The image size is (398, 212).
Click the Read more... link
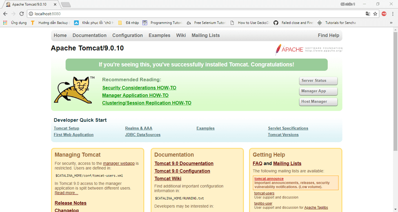click(x=66, y=193)
